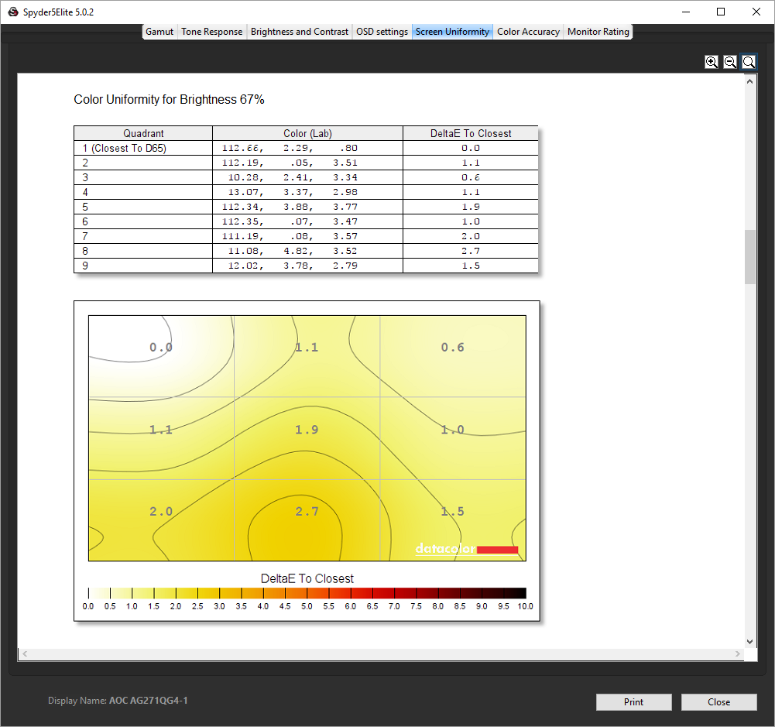Click the Color (Lab) column header
Screen dimensions: 775x727
pos(307,133)
